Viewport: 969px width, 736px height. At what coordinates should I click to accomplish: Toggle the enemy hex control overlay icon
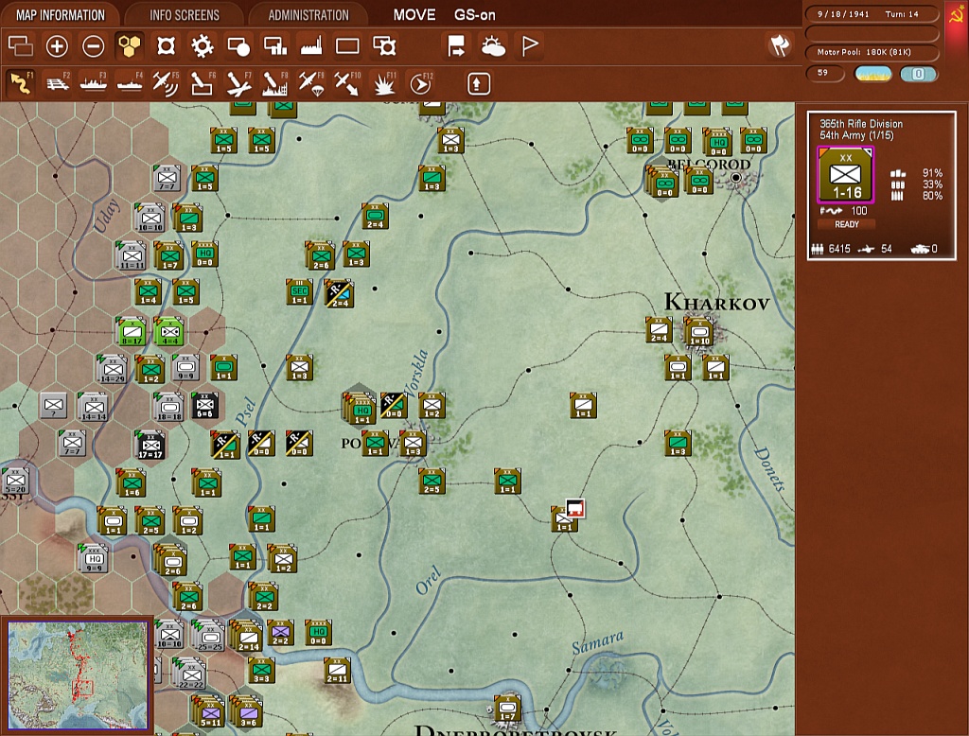coord(166,45)
